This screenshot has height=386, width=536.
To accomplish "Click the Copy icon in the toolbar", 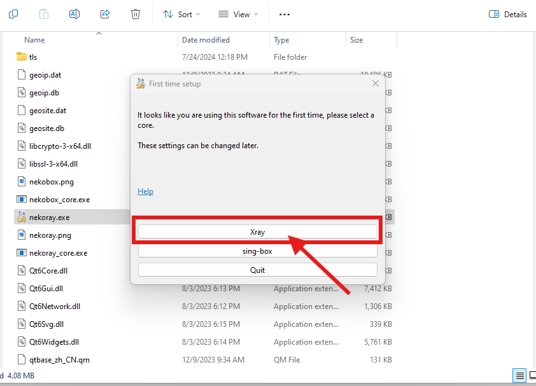I will pyautogui.click(x=13, y=14).
